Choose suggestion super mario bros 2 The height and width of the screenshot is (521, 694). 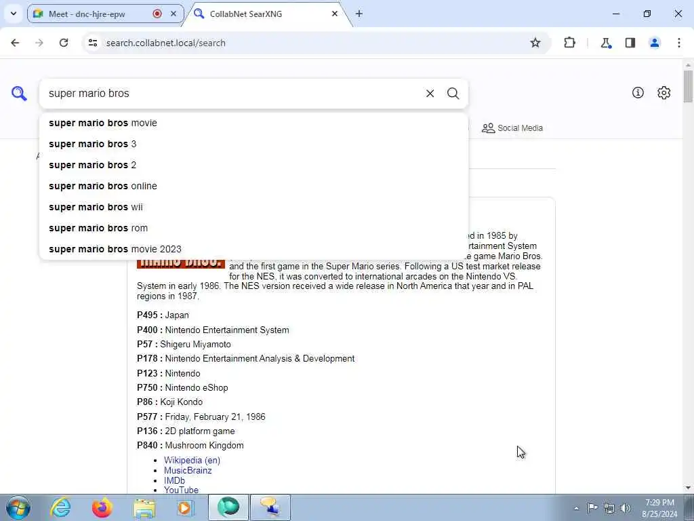(253, 165)
